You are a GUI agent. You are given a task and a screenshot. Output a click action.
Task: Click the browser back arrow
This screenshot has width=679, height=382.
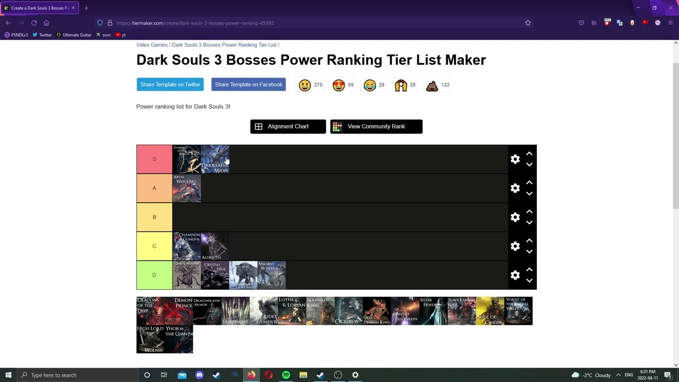click(x=8, y=23)
